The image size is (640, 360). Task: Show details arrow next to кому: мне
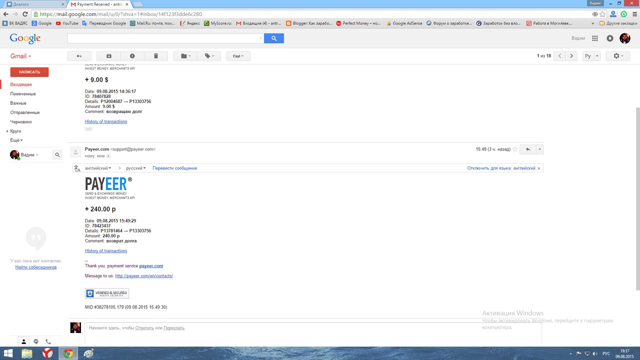coord(108,156)
